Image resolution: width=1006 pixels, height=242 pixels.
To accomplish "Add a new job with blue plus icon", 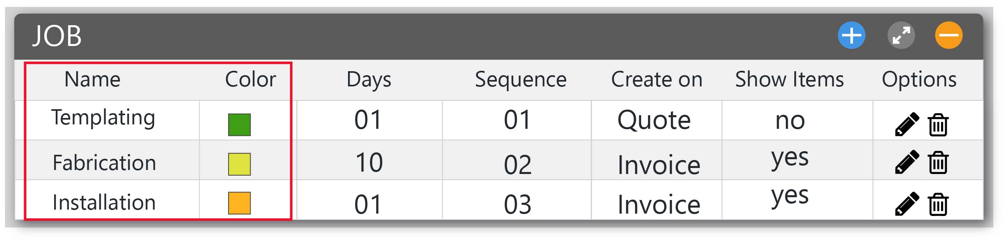I will (852, 36).
